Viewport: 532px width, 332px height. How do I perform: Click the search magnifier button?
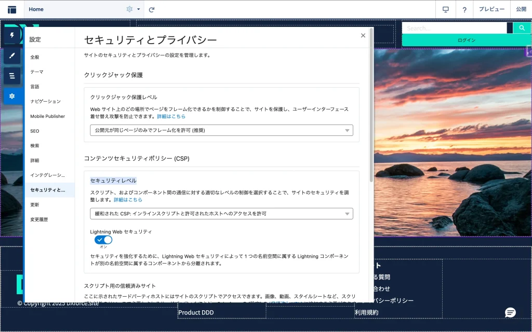[x=522, y=28]
